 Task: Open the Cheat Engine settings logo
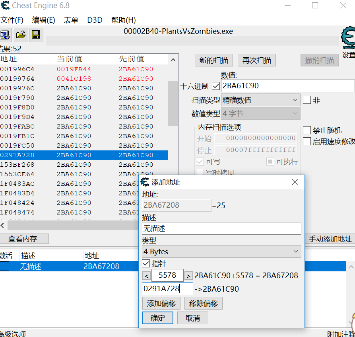point(348,37)
